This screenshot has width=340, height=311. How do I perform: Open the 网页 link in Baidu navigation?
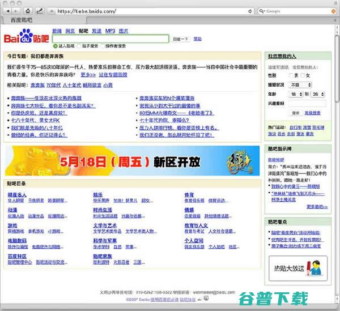tap(70, 31)
